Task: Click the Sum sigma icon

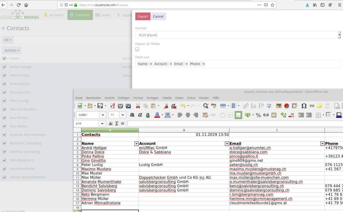Action: [117, 124]
